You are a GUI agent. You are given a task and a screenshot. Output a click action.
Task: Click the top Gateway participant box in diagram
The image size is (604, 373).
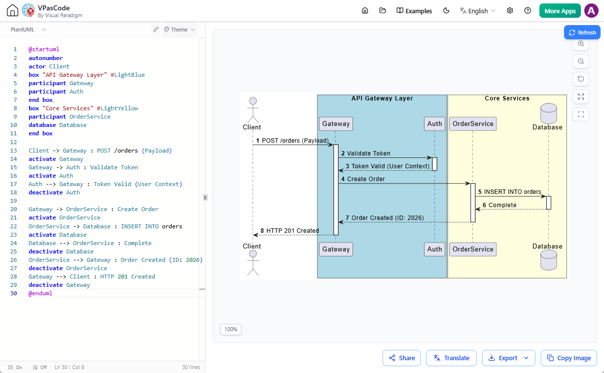(336, 124)
